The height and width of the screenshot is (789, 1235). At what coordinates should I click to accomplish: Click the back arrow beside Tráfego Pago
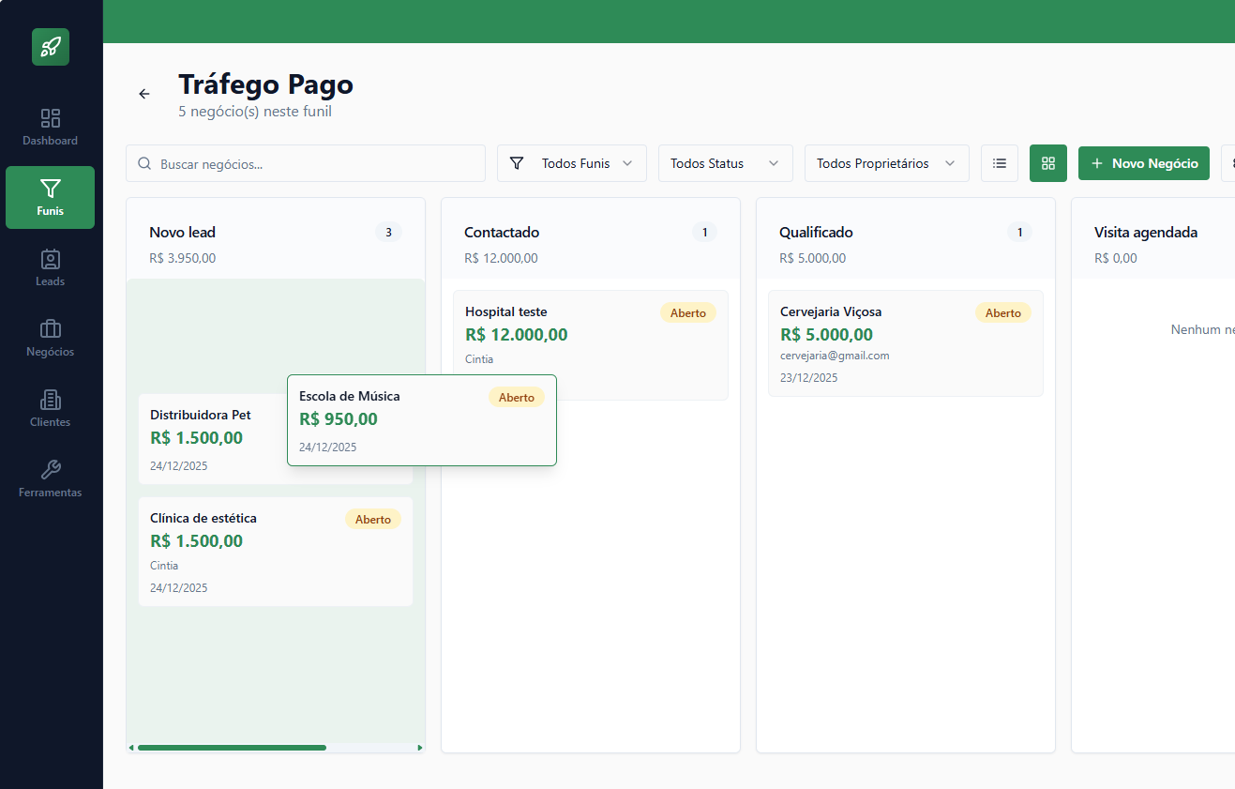pos(144,94)
